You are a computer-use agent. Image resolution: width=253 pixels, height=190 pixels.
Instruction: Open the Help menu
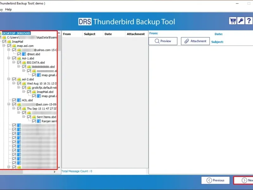pos(9,9)
